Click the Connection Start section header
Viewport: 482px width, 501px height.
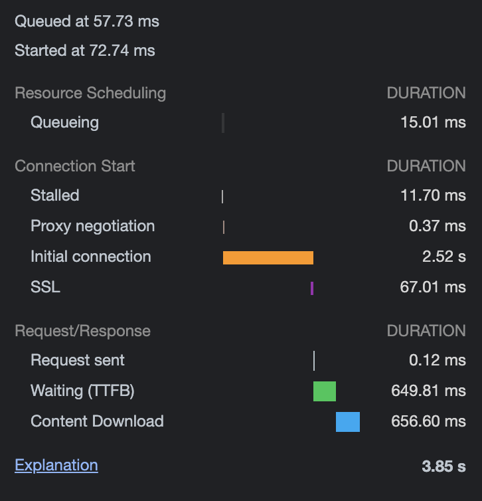[x=75, y=166]
